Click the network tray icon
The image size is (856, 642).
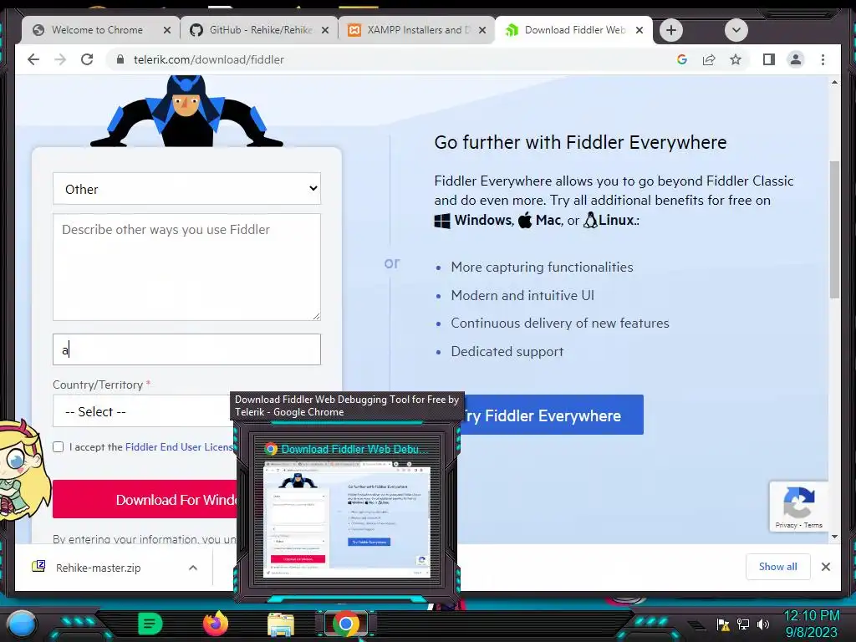coord(743,624)
